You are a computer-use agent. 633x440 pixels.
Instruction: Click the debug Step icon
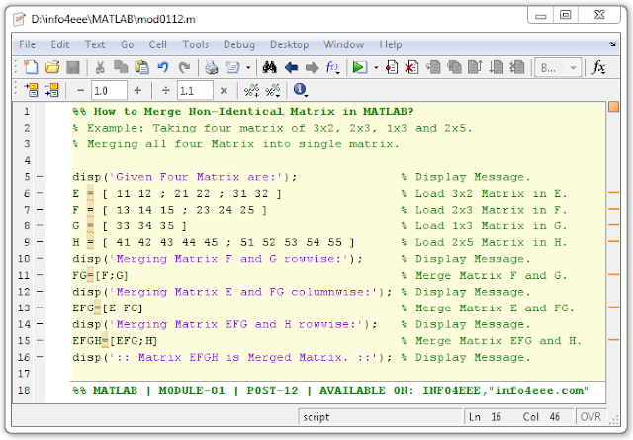pyautogui.click(x=433, y=67)
